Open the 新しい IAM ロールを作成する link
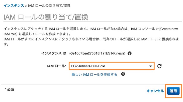Image resolution: width=183 pixels, height=102 pixels. [94, 74]
